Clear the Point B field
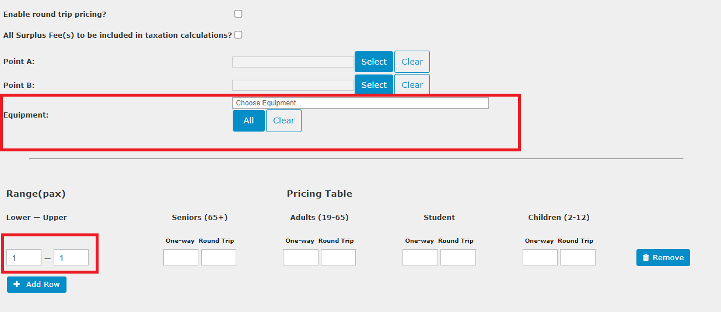The height and width of the screenshot is (312, 721). [x=412, y=84]
